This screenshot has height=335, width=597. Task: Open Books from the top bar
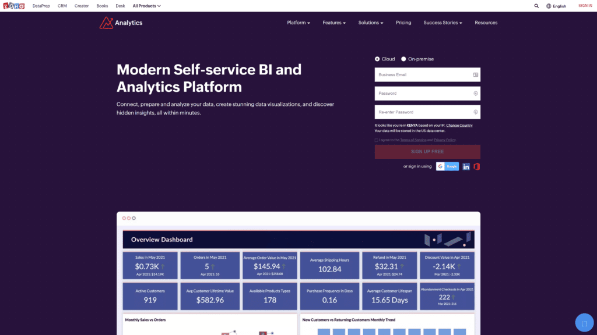click(102, 6)
